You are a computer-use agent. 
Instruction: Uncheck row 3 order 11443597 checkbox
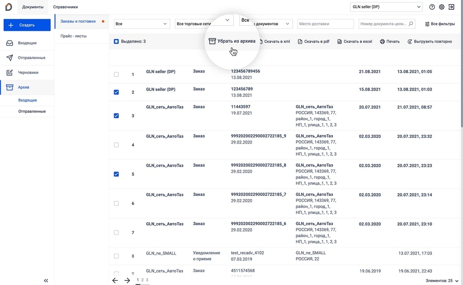click(x=116, y=115)
